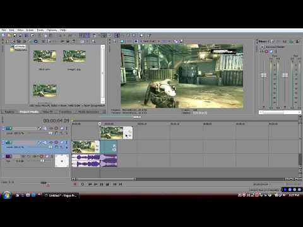
Task: Open the Tools menu
Action: pyautogui.click(x=40, y=30)
